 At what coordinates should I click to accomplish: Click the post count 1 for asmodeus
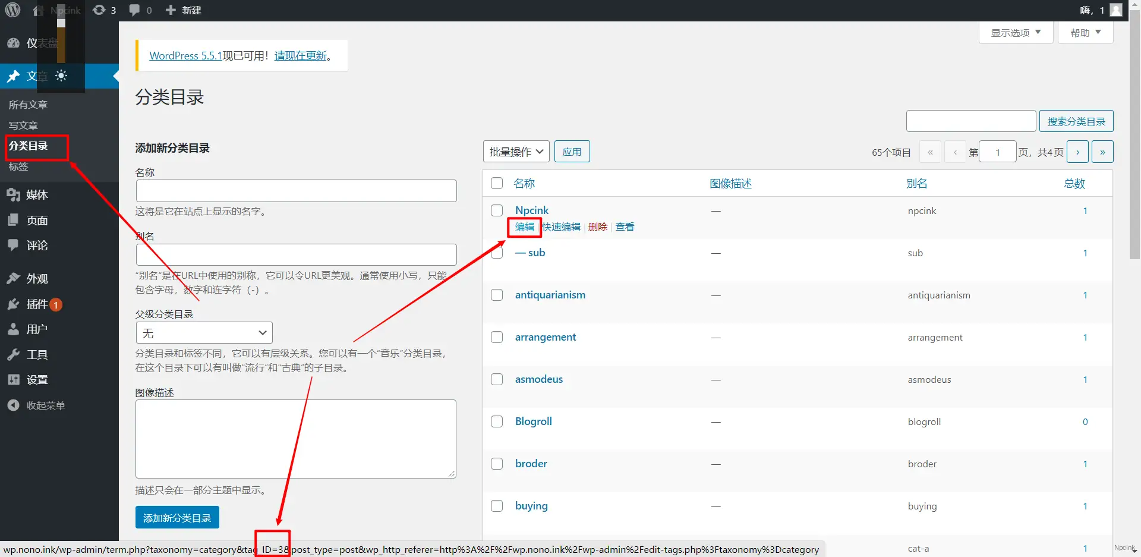pyautogui.click(x=1085, y=379)
